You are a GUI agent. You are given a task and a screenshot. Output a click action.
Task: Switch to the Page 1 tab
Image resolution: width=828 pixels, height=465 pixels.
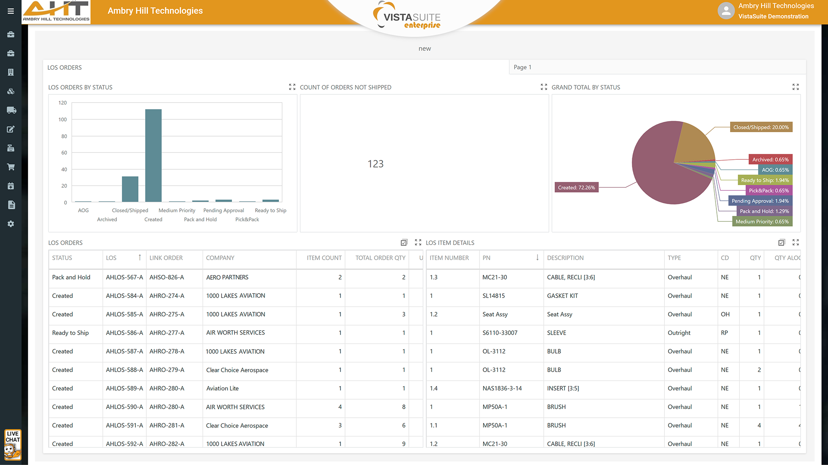[522, 67]
